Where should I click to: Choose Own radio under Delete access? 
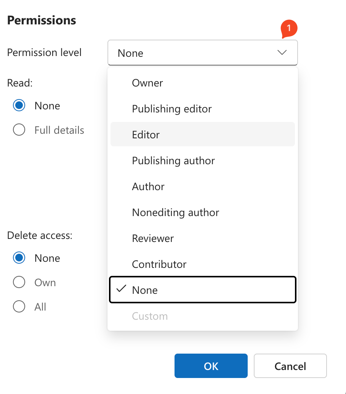(x=19, y=282)
